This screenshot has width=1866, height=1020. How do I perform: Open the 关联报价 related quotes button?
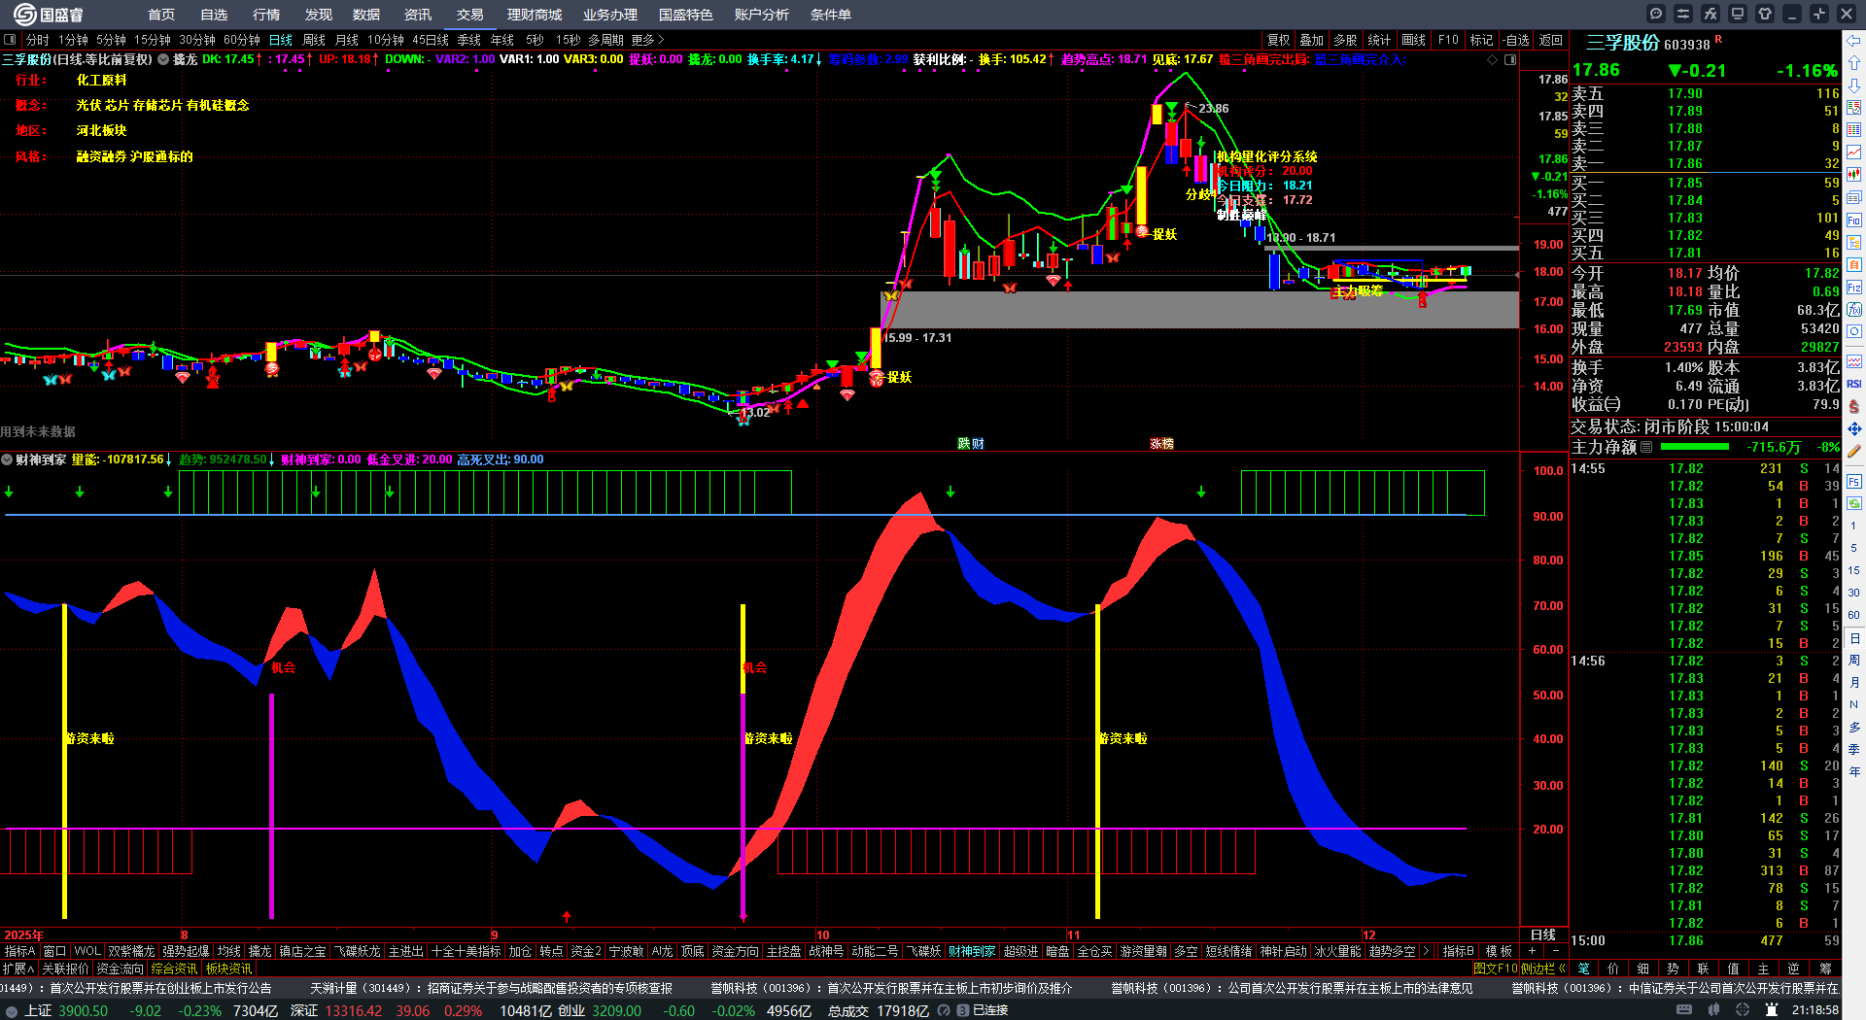65,969
